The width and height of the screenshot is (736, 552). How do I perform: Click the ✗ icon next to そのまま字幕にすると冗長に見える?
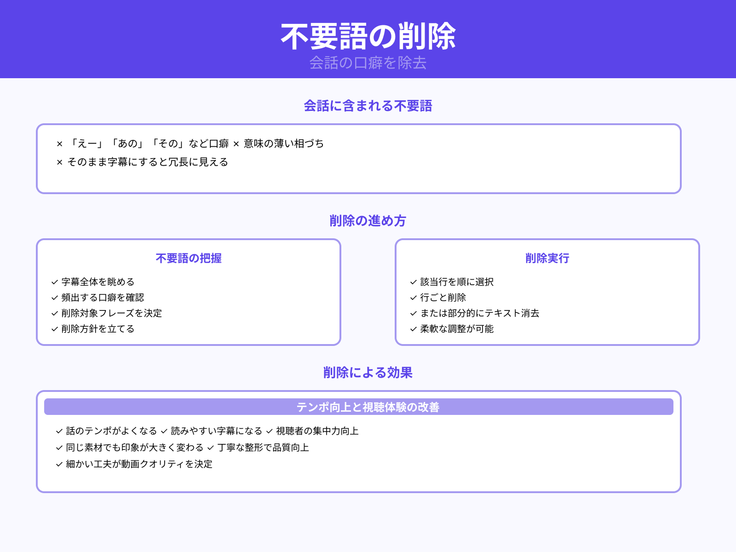[60, 162]
